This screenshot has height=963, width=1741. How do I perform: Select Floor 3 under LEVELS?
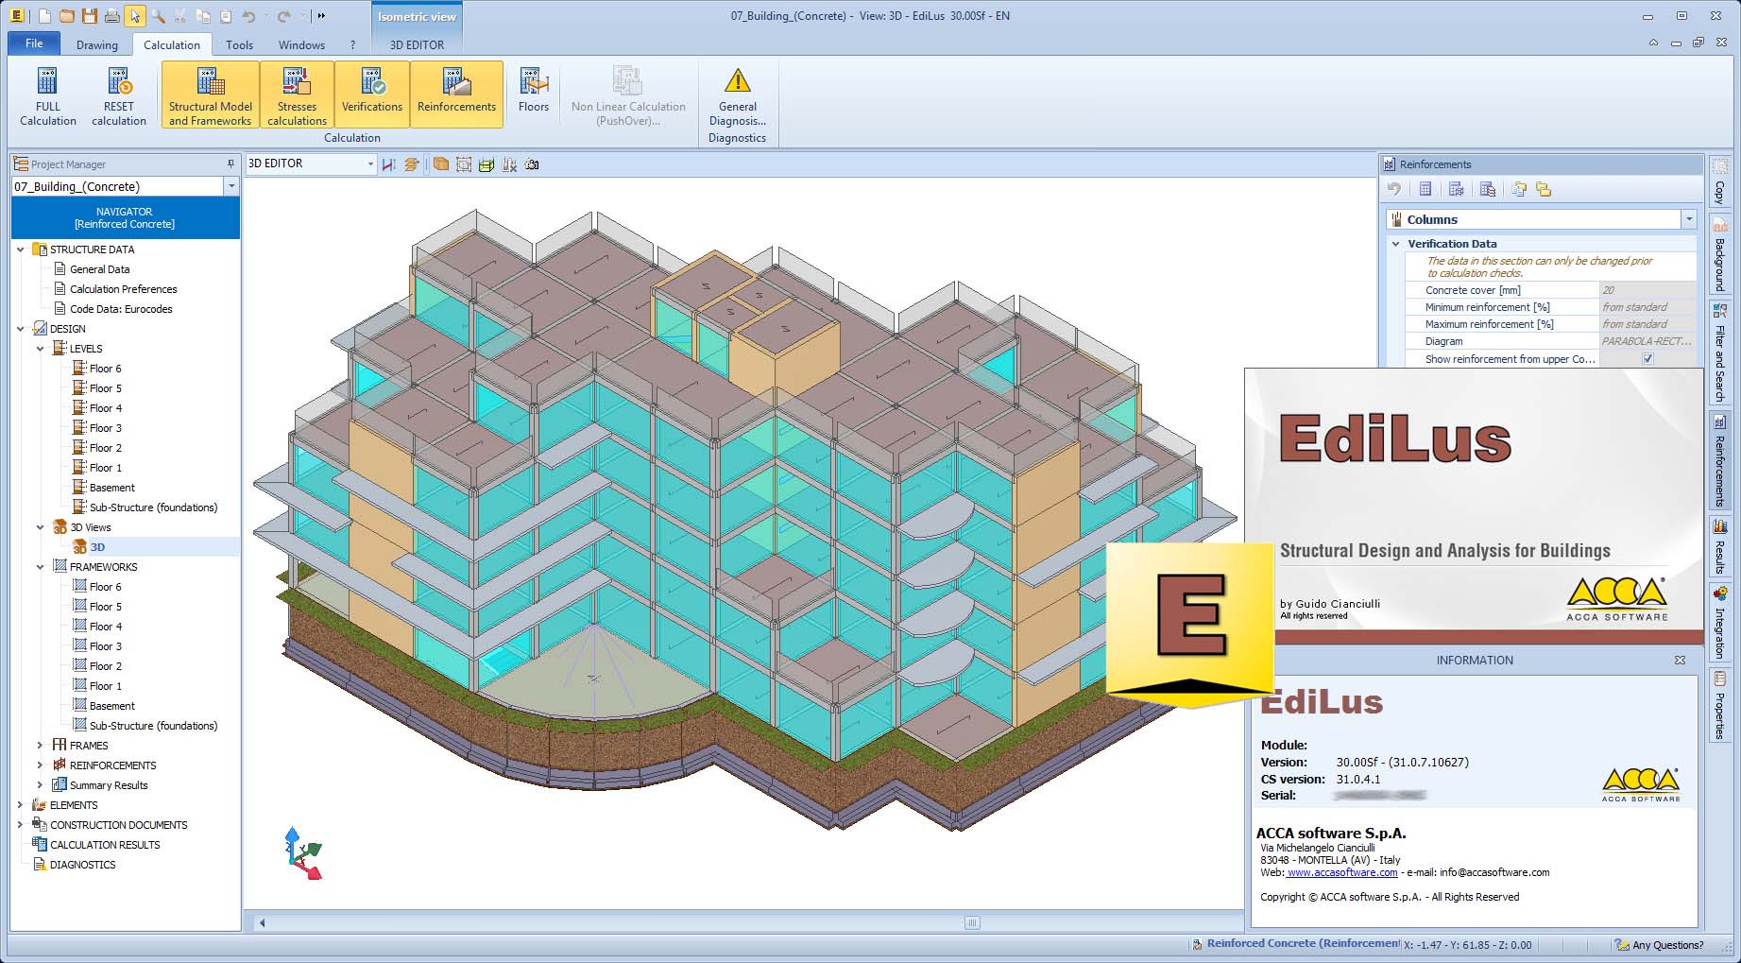tap(105, 428)
